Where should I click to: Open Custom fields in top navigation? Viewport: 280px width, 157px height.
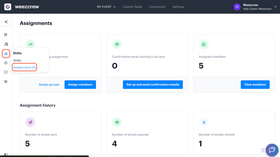132,7
